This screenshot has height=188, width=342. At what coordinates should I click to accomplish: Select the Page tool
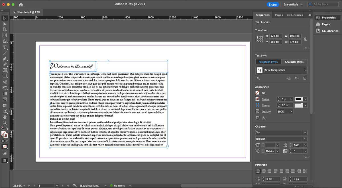[5, 30]
